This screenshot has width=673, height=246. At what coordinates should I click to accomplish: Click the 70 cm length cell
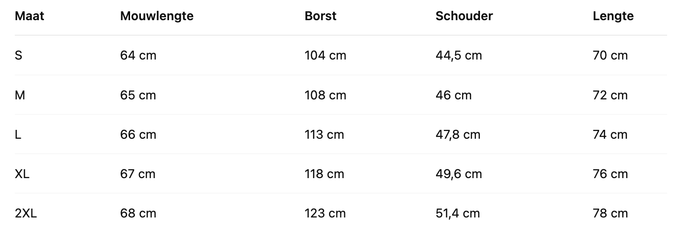coord(610,56)
